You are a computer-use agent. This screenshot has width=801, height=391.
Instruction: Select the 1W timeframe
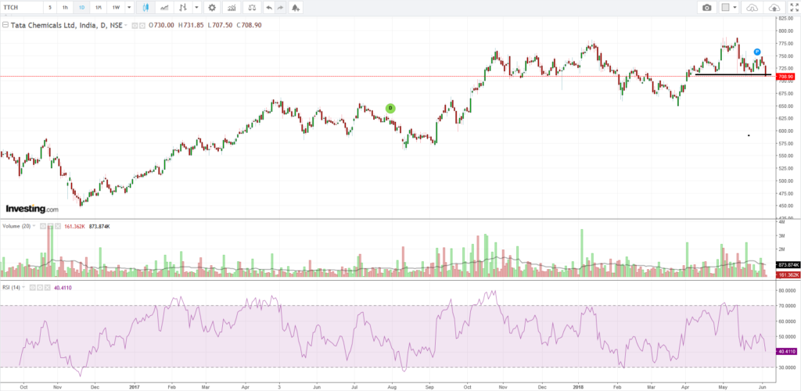pyautogui.click(x=116, y=8)
